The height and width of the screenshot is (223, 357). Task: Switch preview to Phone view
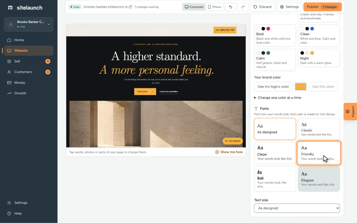(x=215, y=7)
